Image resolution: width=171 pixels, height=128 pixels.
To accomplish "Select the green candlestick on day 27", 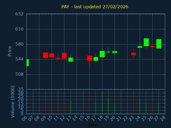I will [x=159, y=44].
